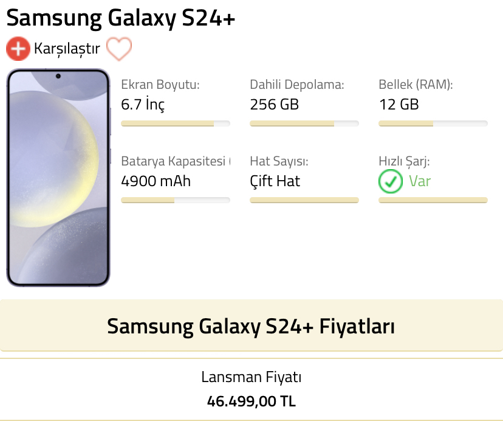Select the Çift Hat SIM value
This screenshot has width=503, height=421.
pos(275,181)
